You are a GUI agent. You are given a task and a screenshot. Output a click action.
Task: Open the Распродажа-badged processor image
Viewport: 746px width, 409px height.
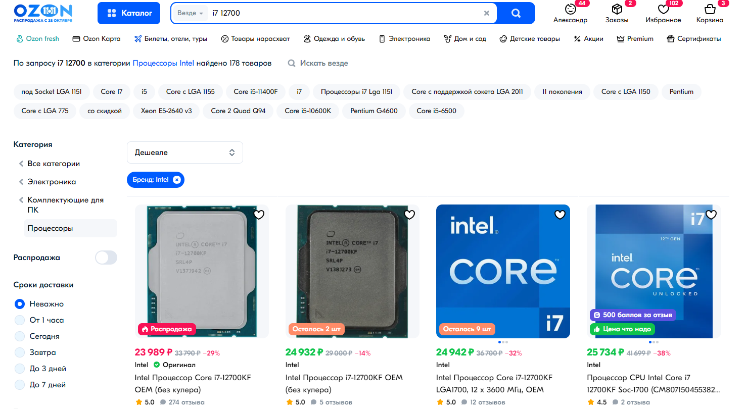(x=202, y=271)
